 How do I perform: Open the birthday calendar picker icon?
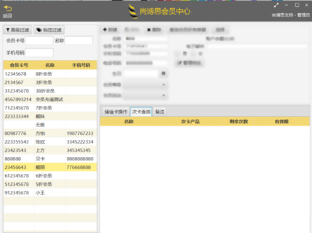(163, 73)
